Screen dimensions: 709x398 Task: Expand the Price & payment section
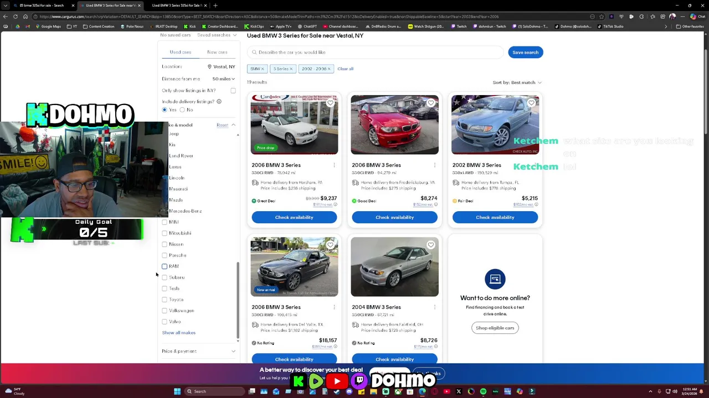pos(198,351)
